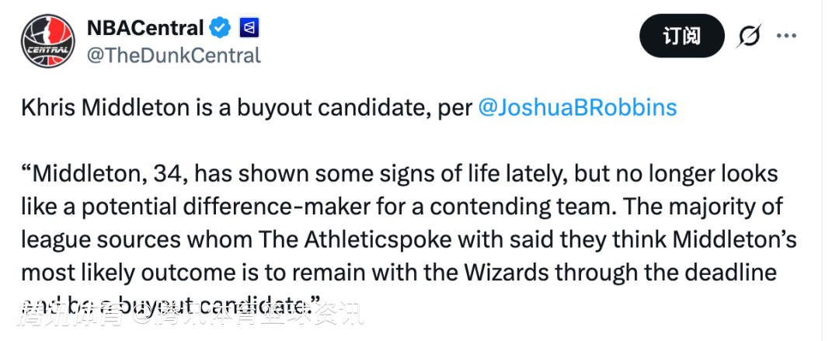Click the NBACentral display name

(x=145, y=28)
